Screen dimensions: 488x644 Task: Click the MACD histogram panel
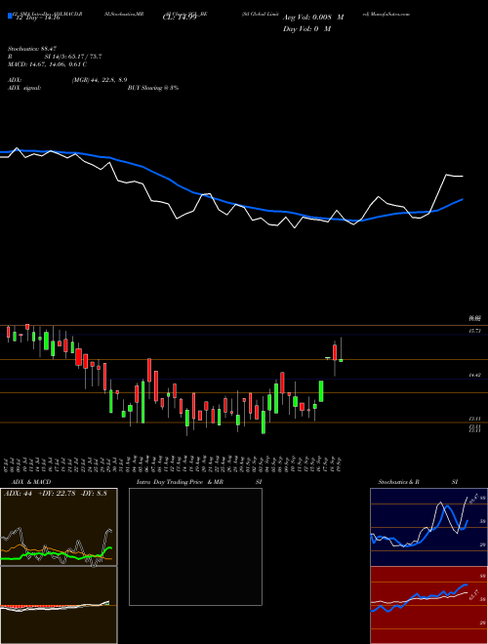point(59,605)
